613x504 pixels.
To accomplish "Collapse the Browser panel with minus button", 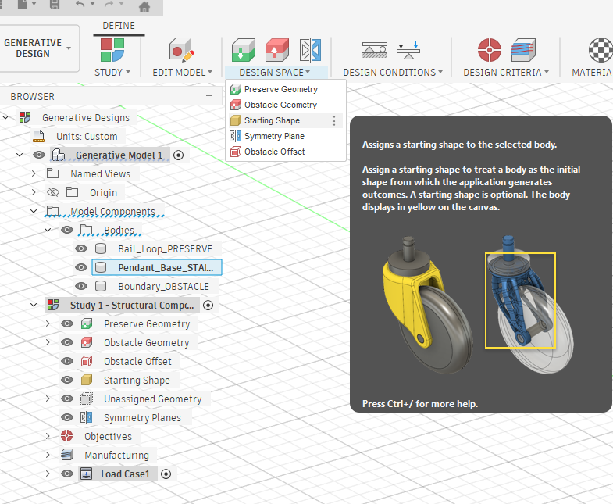I will coord(209,95).
